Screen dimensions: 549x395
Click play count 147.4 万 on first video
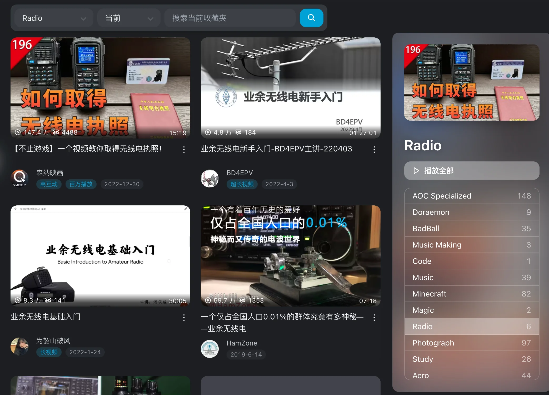[x=32, y=132]
